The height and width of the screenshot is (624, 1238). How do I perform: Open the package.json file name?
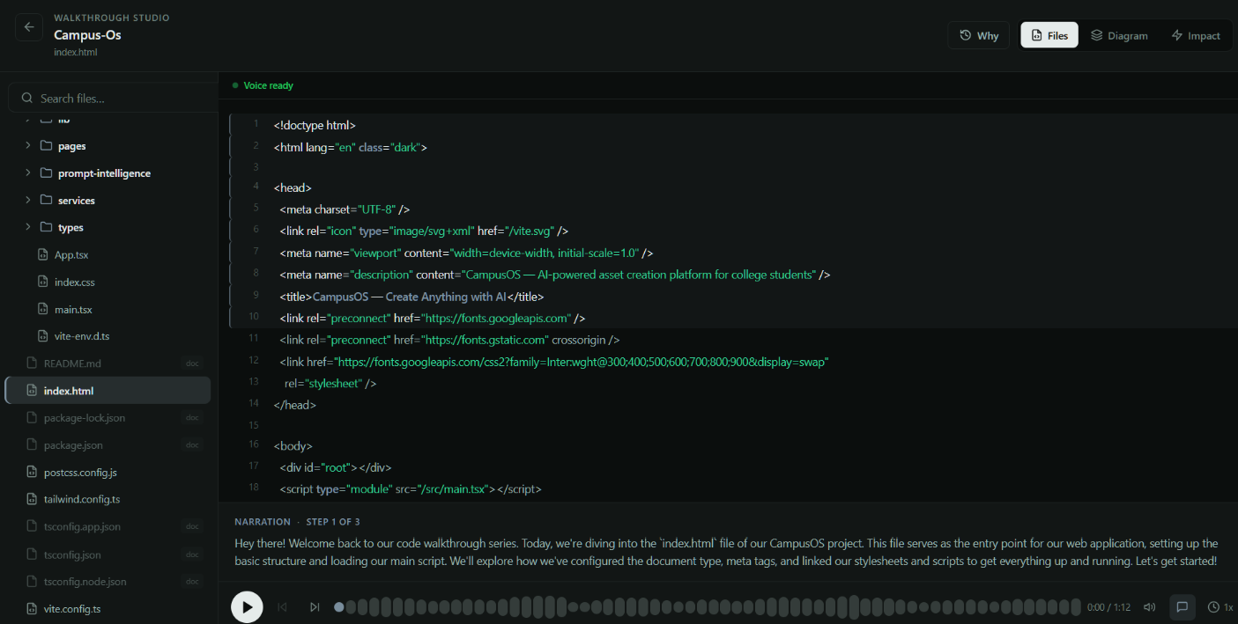(x=73, y=445)
